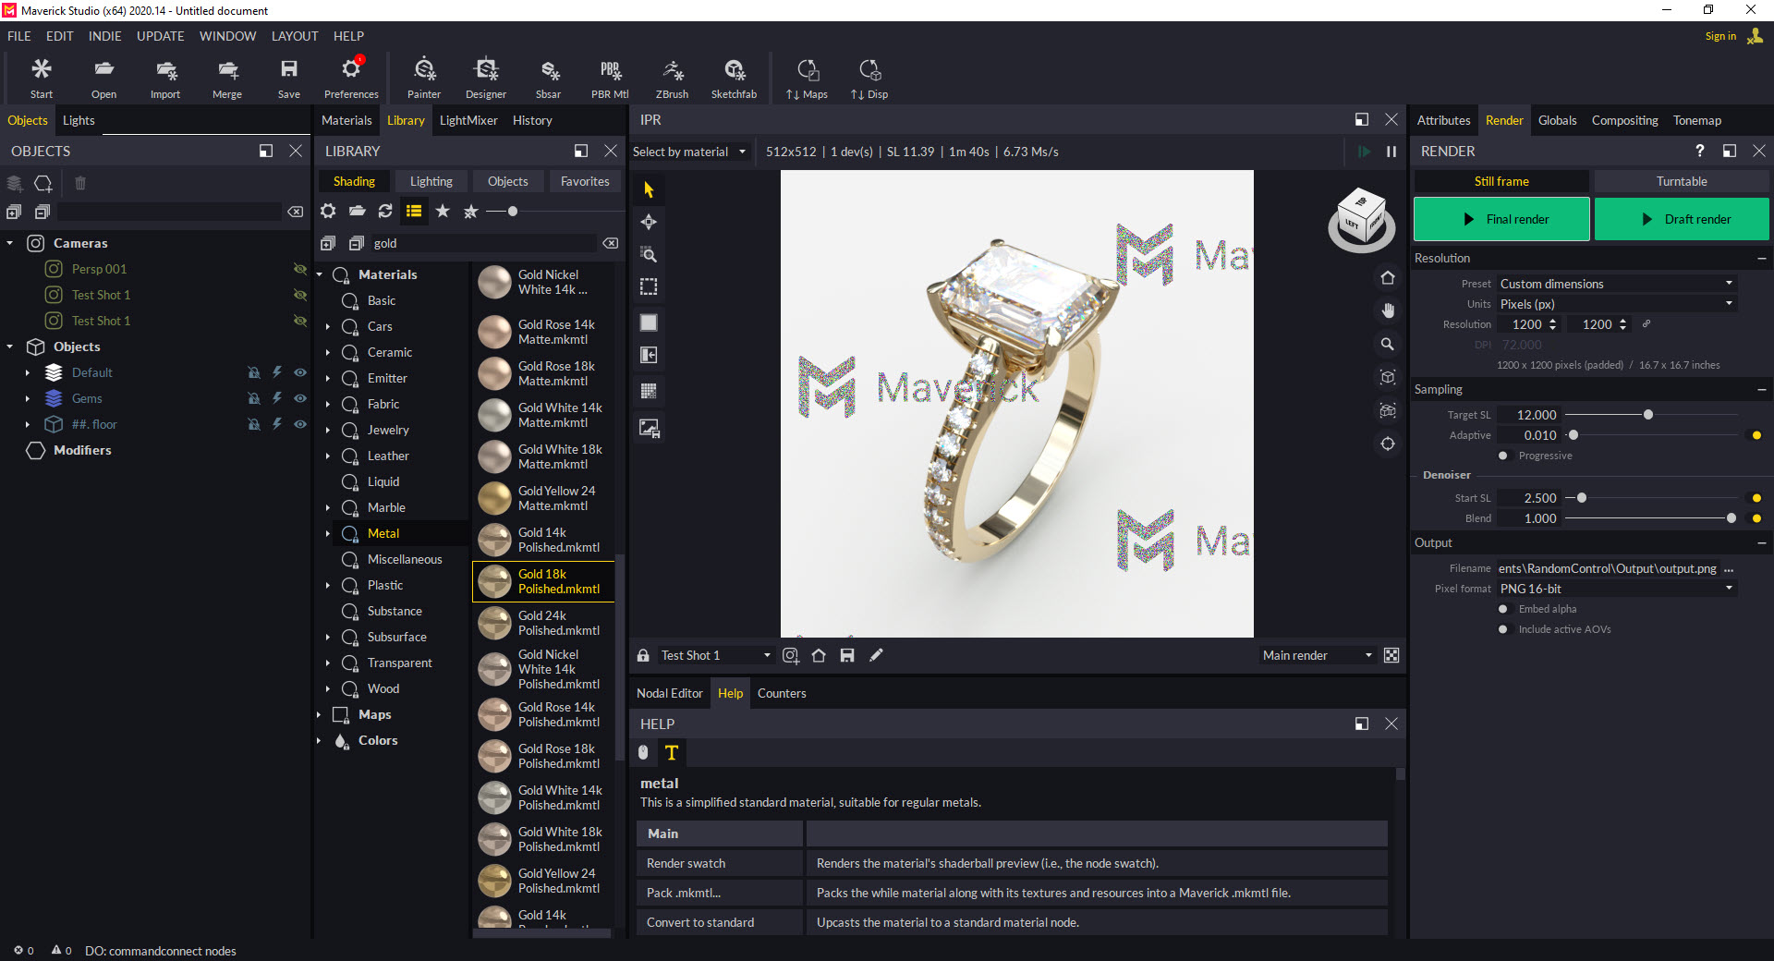Viewport: 1774px width, 961px height.
Task: Select the move gizmo tool in IPR
Action: 649,222
